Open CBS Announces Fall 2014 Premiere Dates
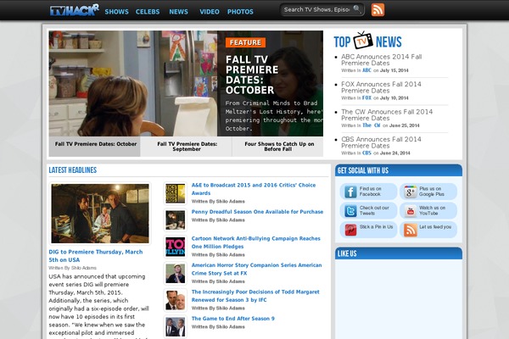This screenshot has height=339, width=509. [381, 142]
